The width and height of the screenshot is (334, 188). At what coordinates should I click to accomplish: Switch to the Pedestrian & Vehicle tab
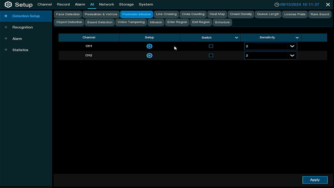(x=101, y=14)
